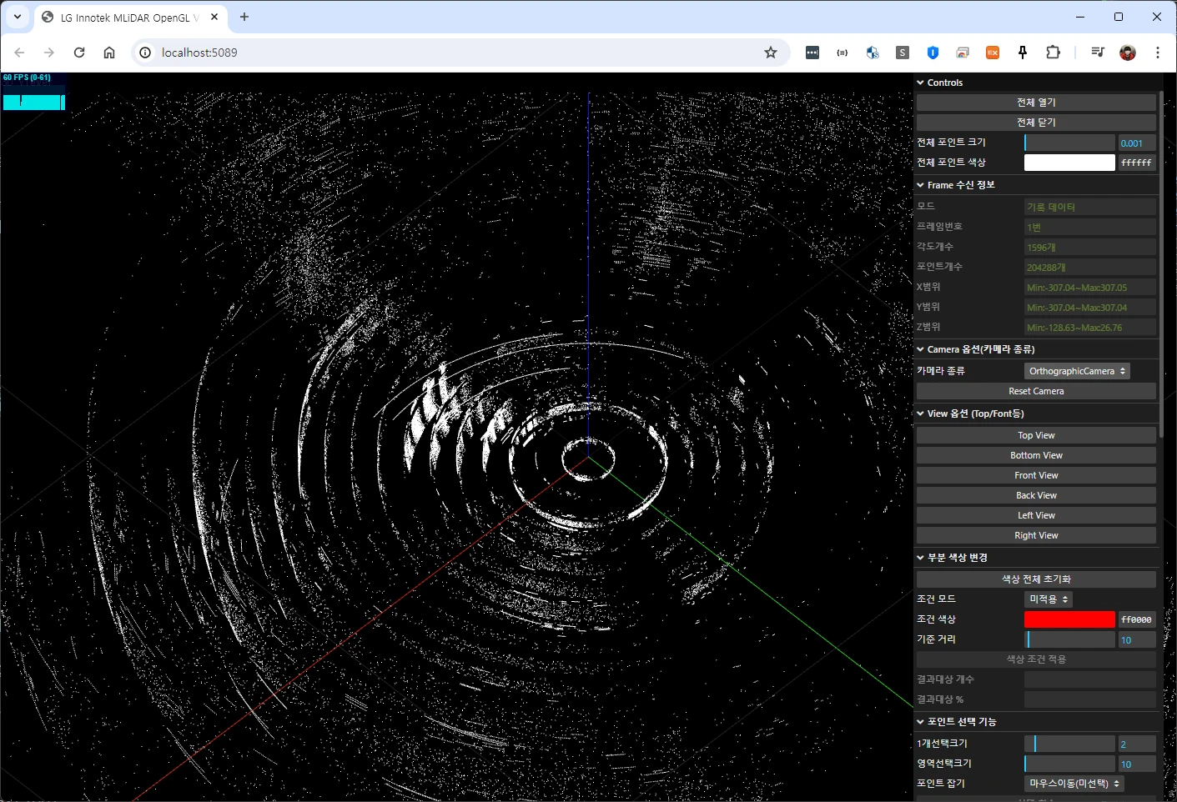Switch to Front View

click(1036, 475)
